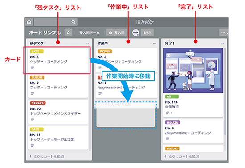
Task: Click SUZUKI label at 完了！ list bottom
Action: [x=172, y=148]
